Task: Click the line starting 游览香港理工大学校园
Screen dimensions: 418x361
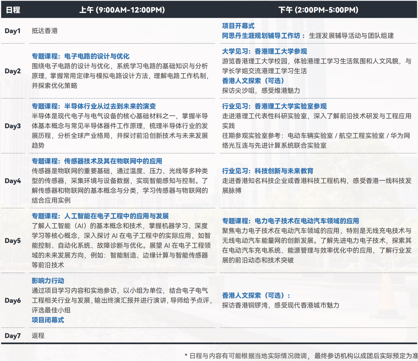Action: [317, 61]
